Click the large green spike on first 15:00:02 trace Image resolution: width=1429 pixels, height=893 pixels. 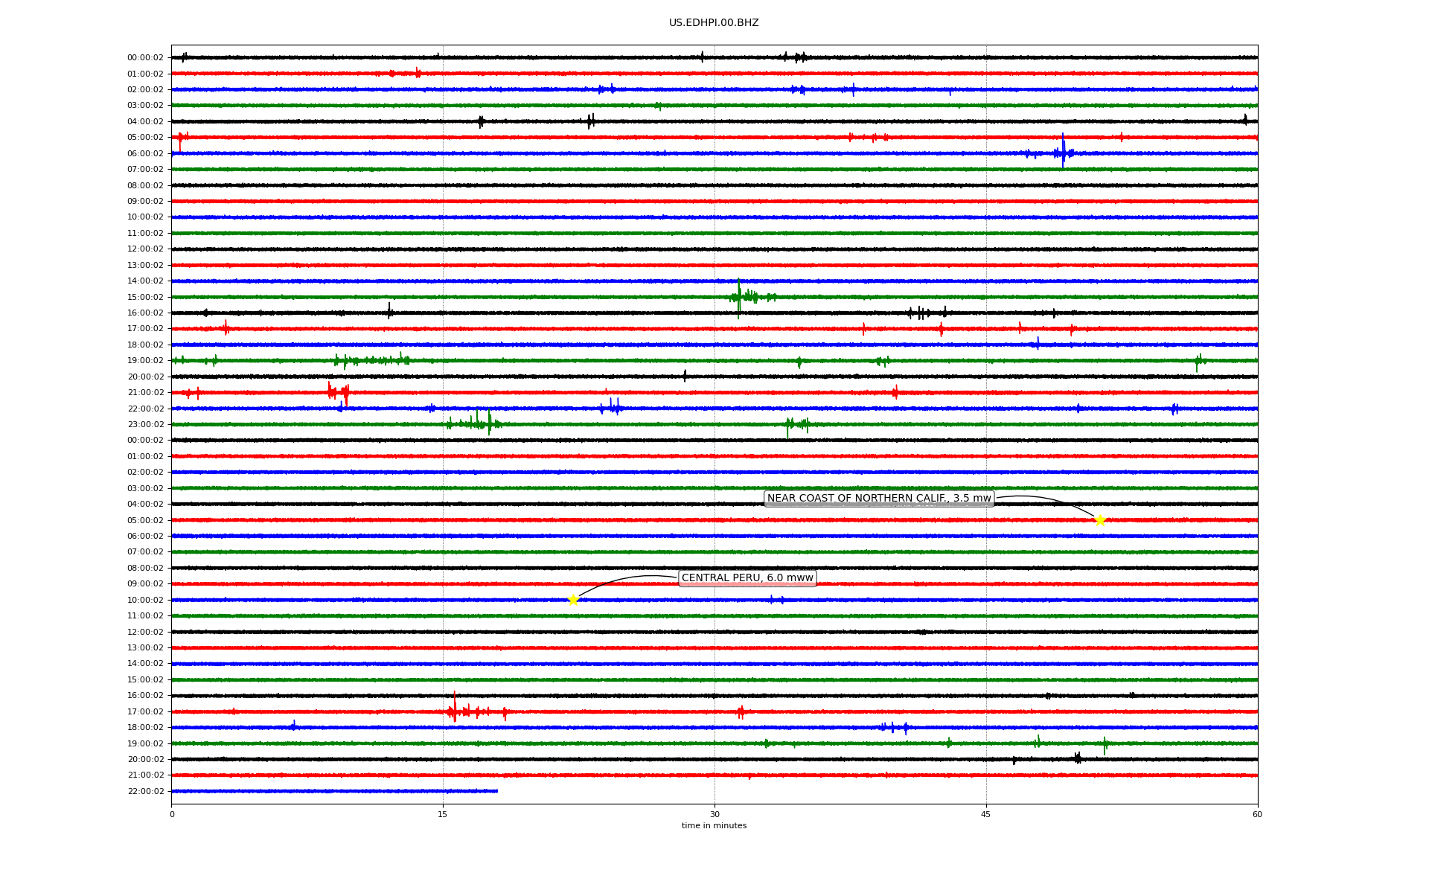tap(739, 298)
